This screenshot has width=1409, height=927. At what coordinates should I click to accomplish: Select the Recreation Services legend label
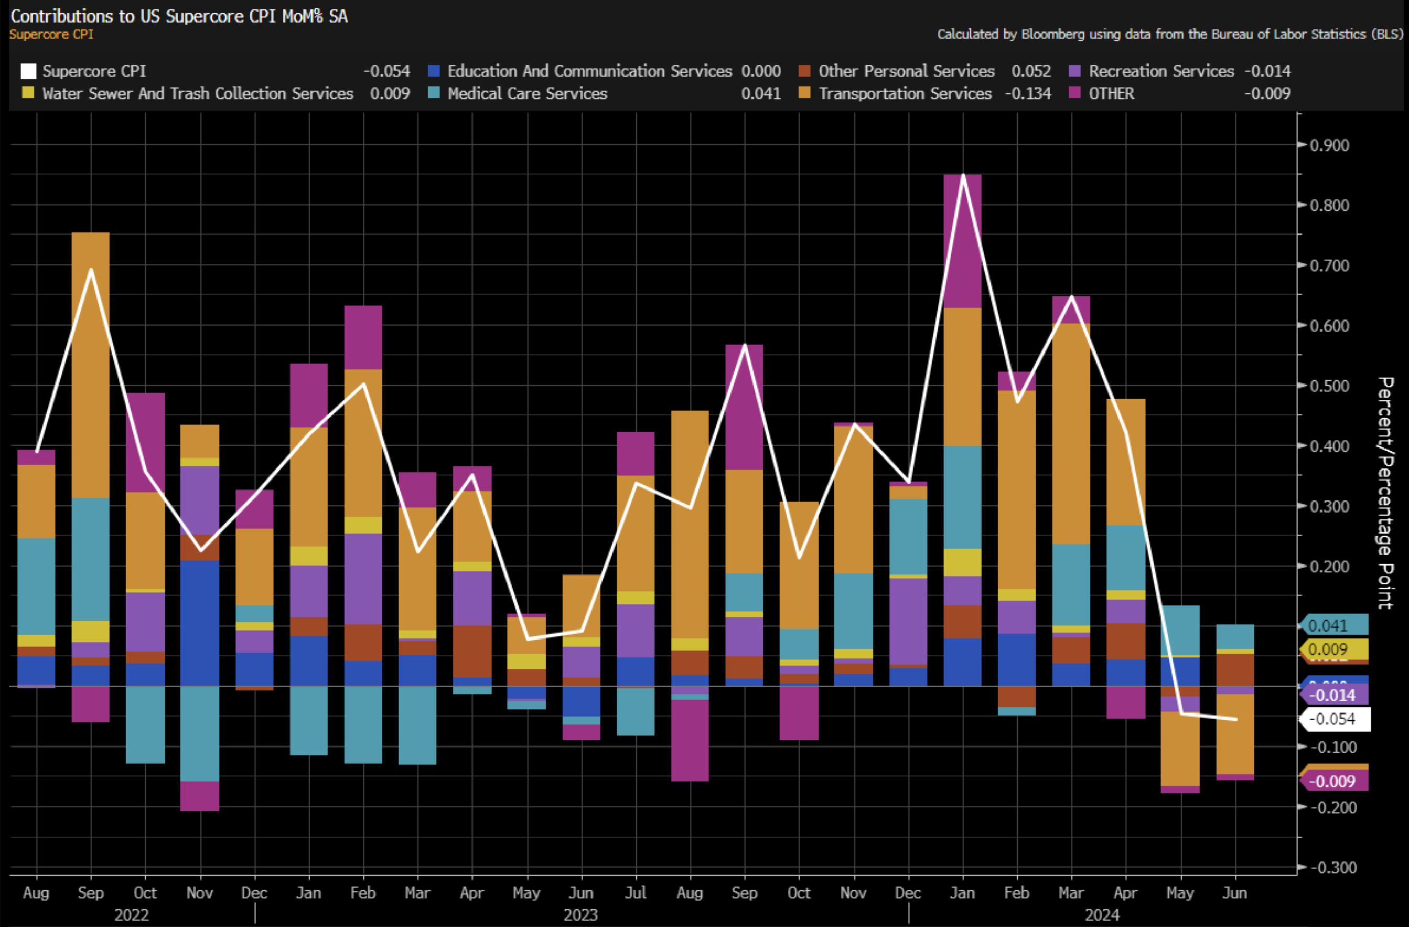point(1161,71)
